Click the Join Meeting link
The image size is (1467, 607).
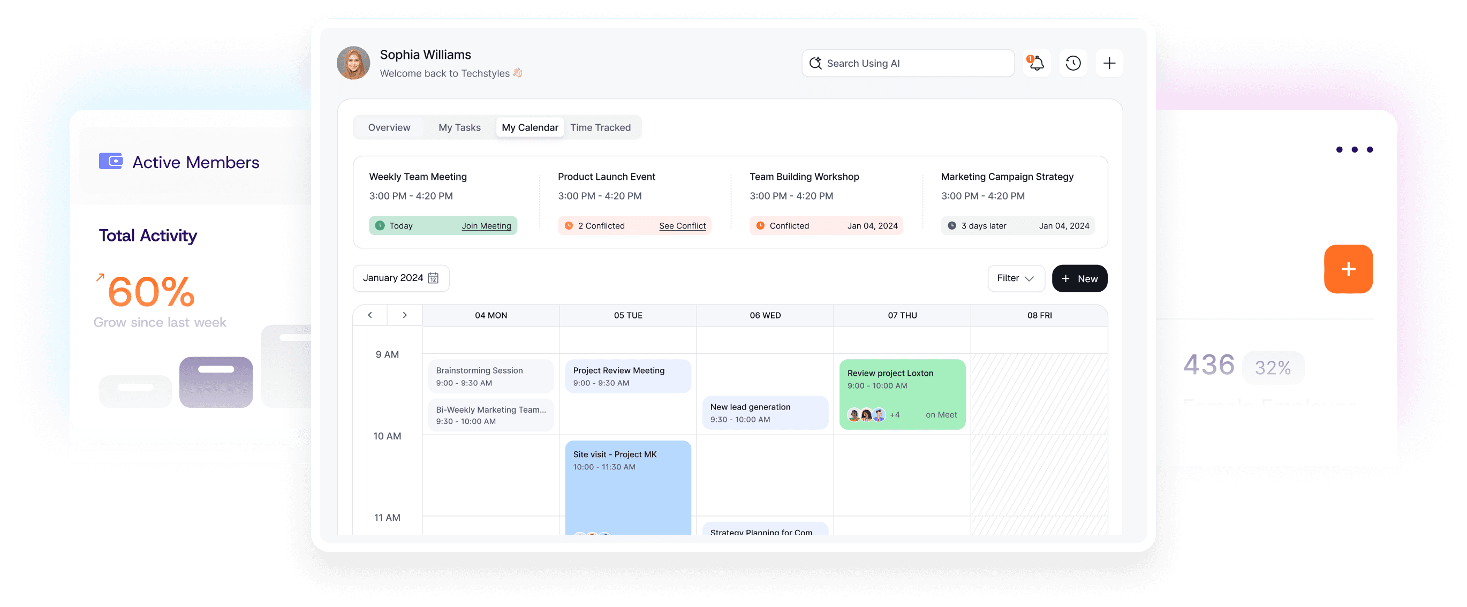coord(486,226)
